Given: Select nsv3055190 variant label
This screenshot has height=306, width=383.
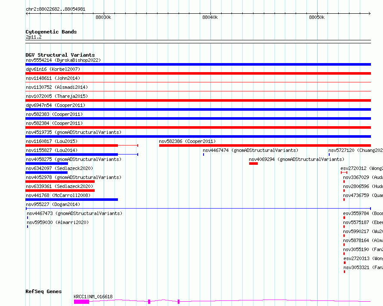Looking at the screenshot, I should point(363,249).
